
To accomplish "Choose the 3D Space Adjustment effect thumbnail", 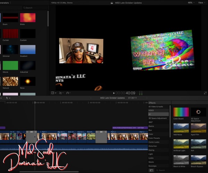I will pyautogui.click(x=198, y=112).
